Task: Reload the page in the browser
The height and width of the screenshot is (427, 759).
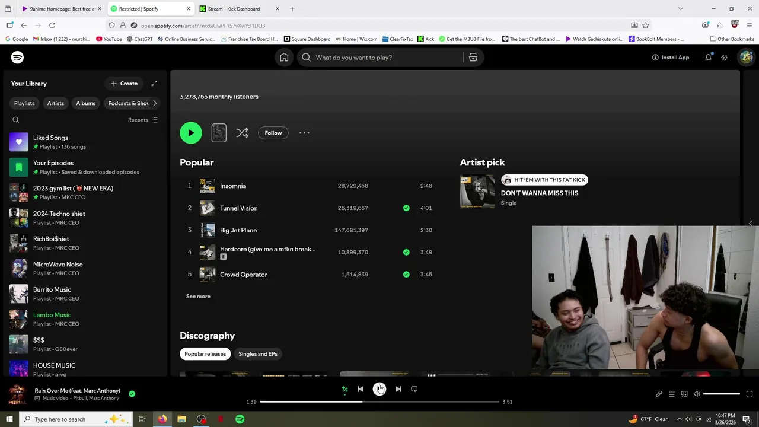Action: pos(52,26)
